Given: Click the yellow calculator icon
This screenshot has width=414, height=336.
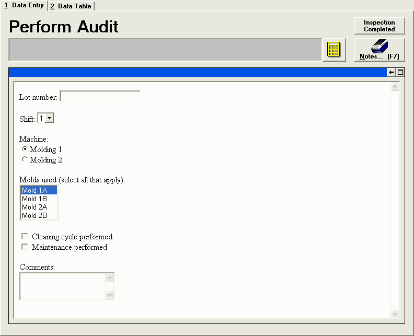Looking at the screenshot, I should point(334,50).
